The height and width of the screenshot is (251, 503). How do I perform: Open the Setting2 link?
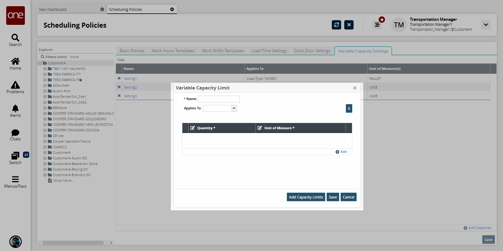pyautogui.click(x=130, y=87)
